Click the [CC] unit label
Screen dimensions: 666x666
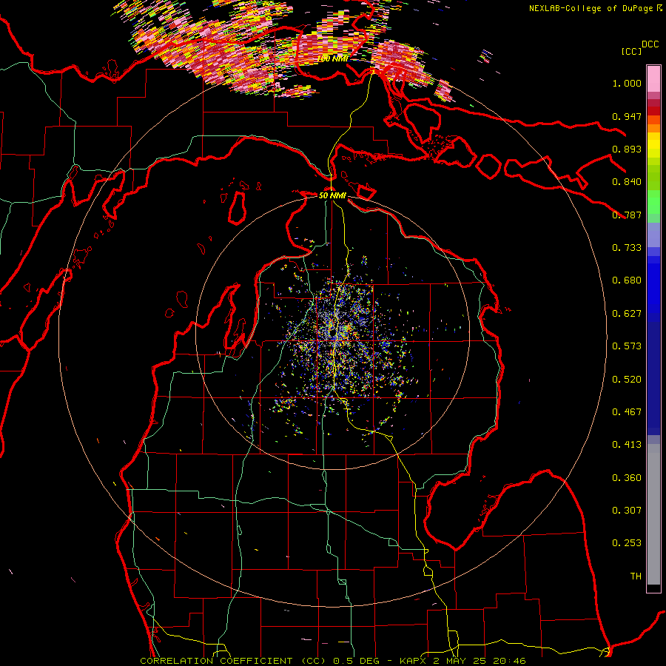coord(631,51)
